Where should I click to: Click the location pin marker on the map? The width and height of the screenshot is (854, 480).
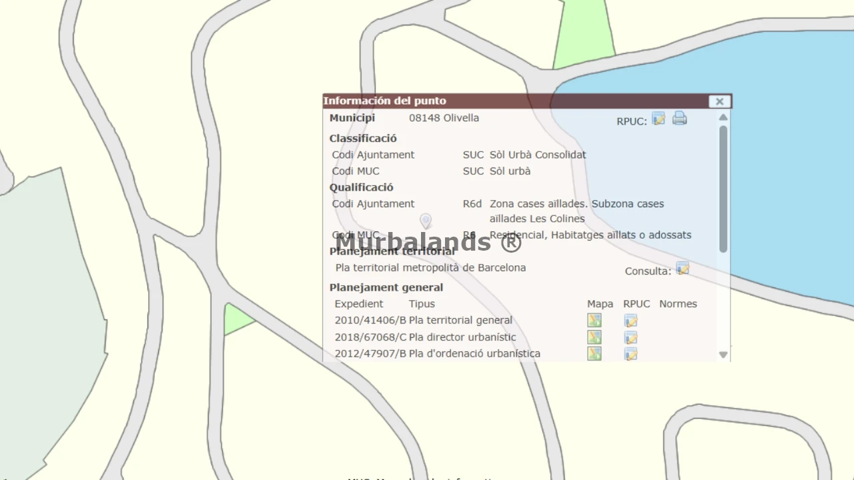coord(426,221)
